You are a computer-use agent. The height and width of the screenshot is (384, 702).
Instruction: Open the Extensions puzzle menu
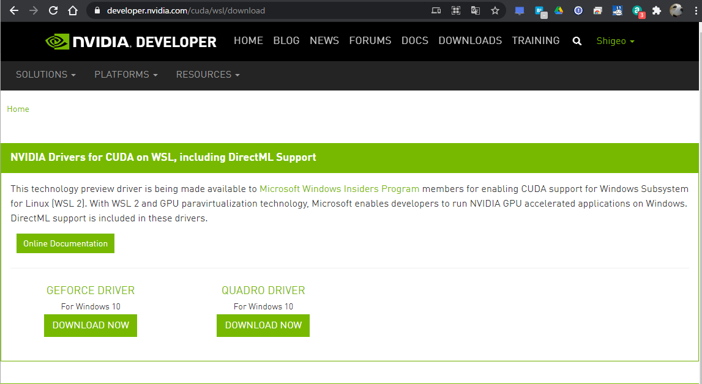[657, 10]
